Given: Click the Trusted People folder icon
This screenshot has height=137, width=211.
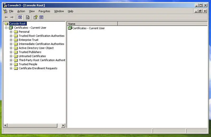Looking at the screenshot, I should coord(16,64).
